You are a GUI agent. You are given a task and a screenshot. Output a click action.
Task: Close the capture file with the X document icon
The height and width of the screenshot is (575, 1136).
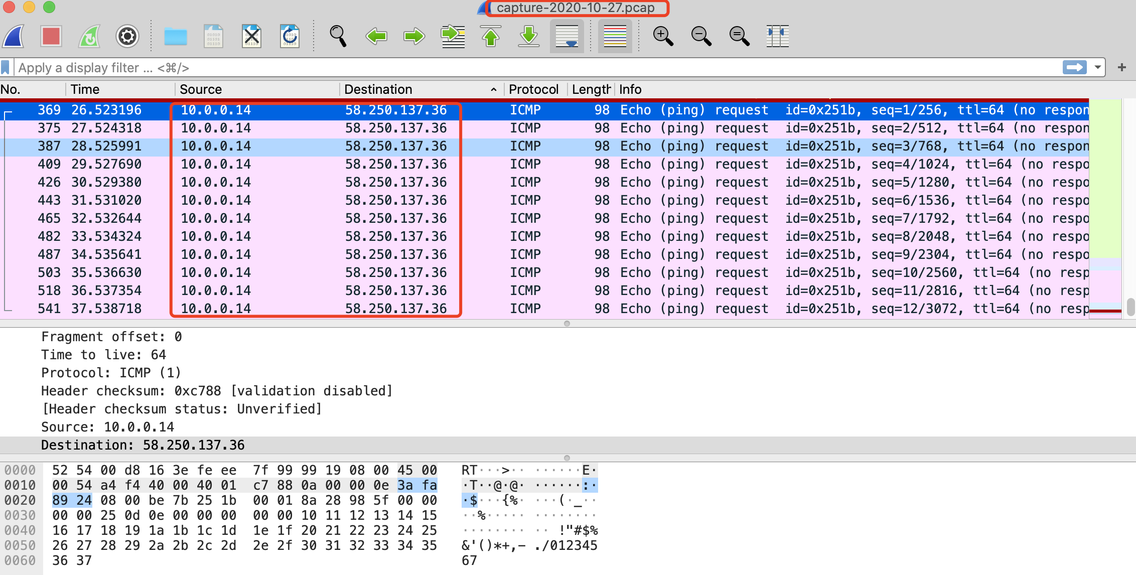[x=252, y=36]
